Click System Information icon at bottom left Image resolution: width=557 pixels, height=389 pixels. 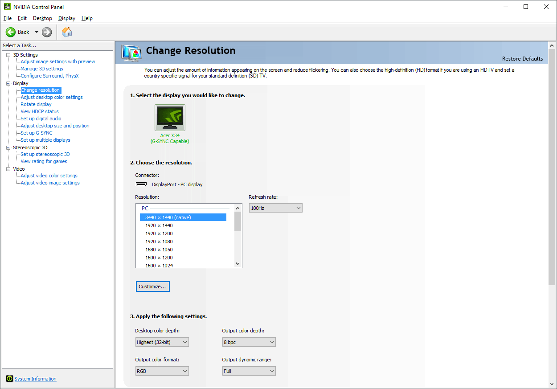pos(10,379)
